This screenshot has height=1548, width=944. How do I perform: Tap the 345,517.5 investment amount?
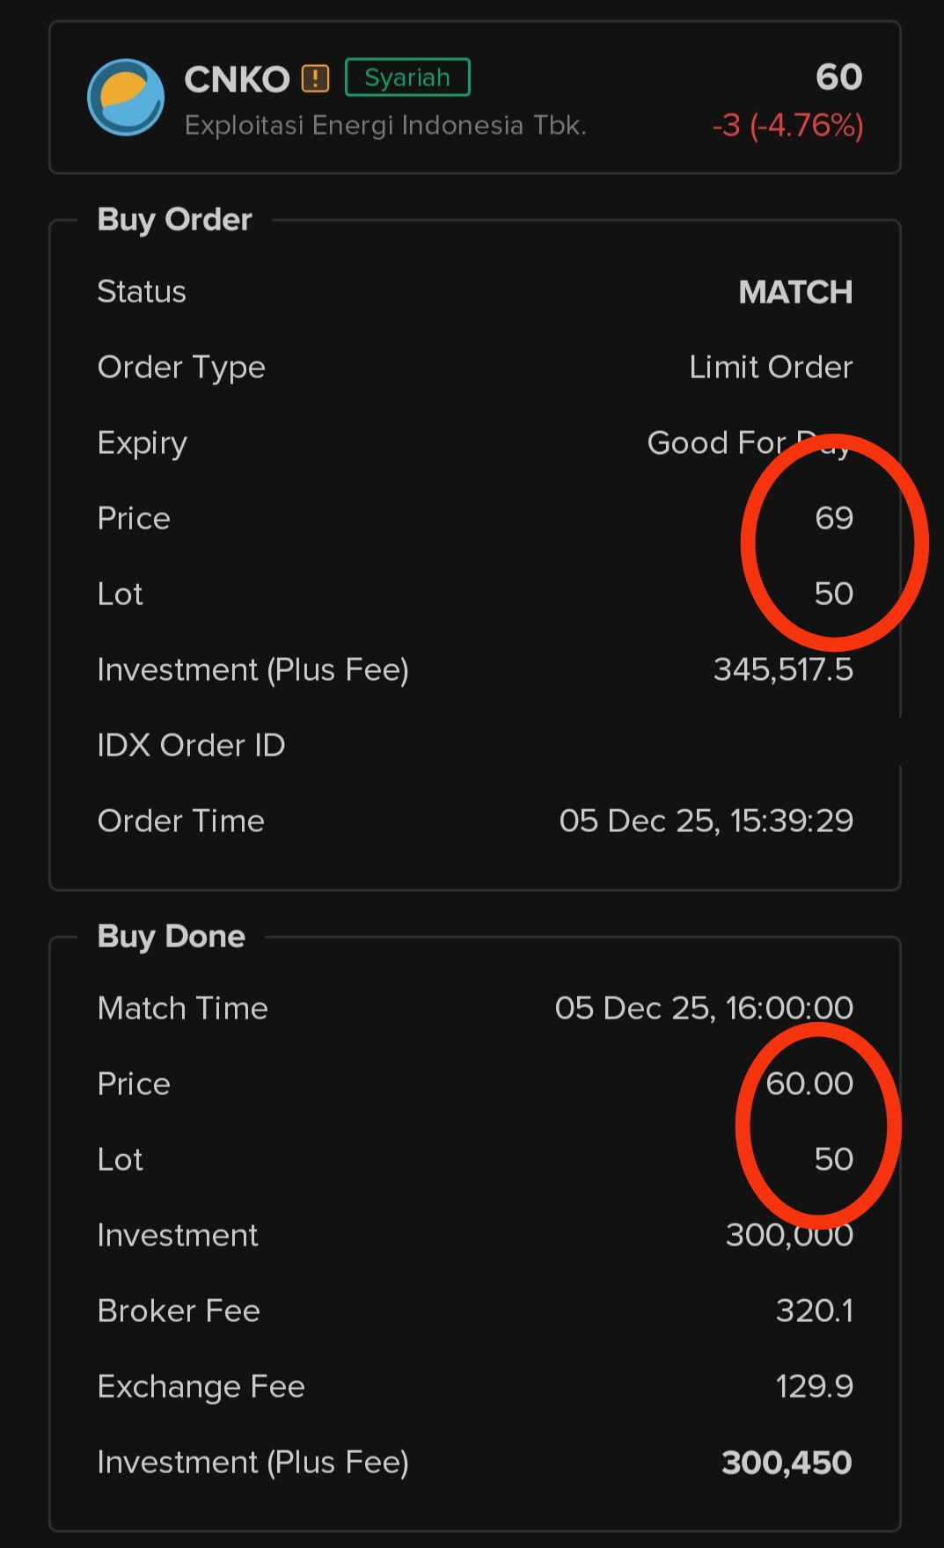coord(783,670)
